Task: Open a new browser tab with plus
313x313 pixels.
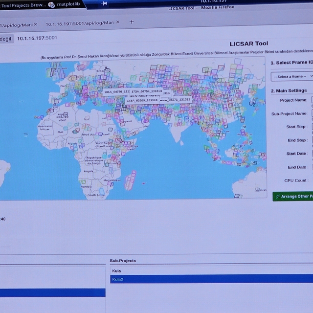Action: click(132, 22)
